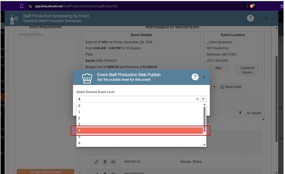Screen dimensions: 285x174
Task: Choose level 0 in the event level list
Action: [136, 106]
